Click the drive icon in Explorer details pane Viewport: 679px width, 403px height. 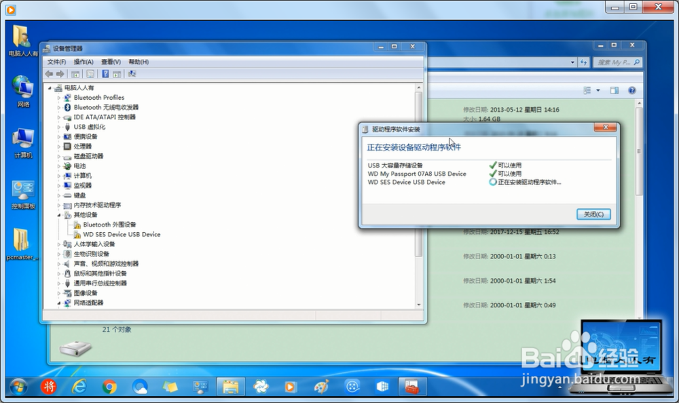click(76, 348)
